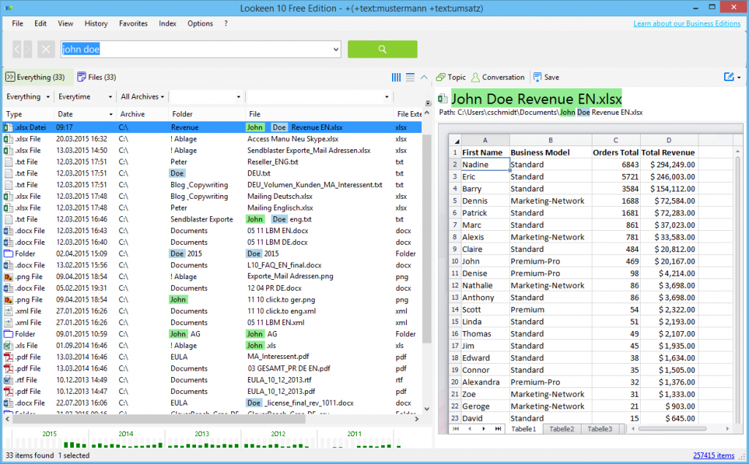The width and height of the screenshot is (749, 464).
Task: Open the Topic view
Action: coord(451,77)
